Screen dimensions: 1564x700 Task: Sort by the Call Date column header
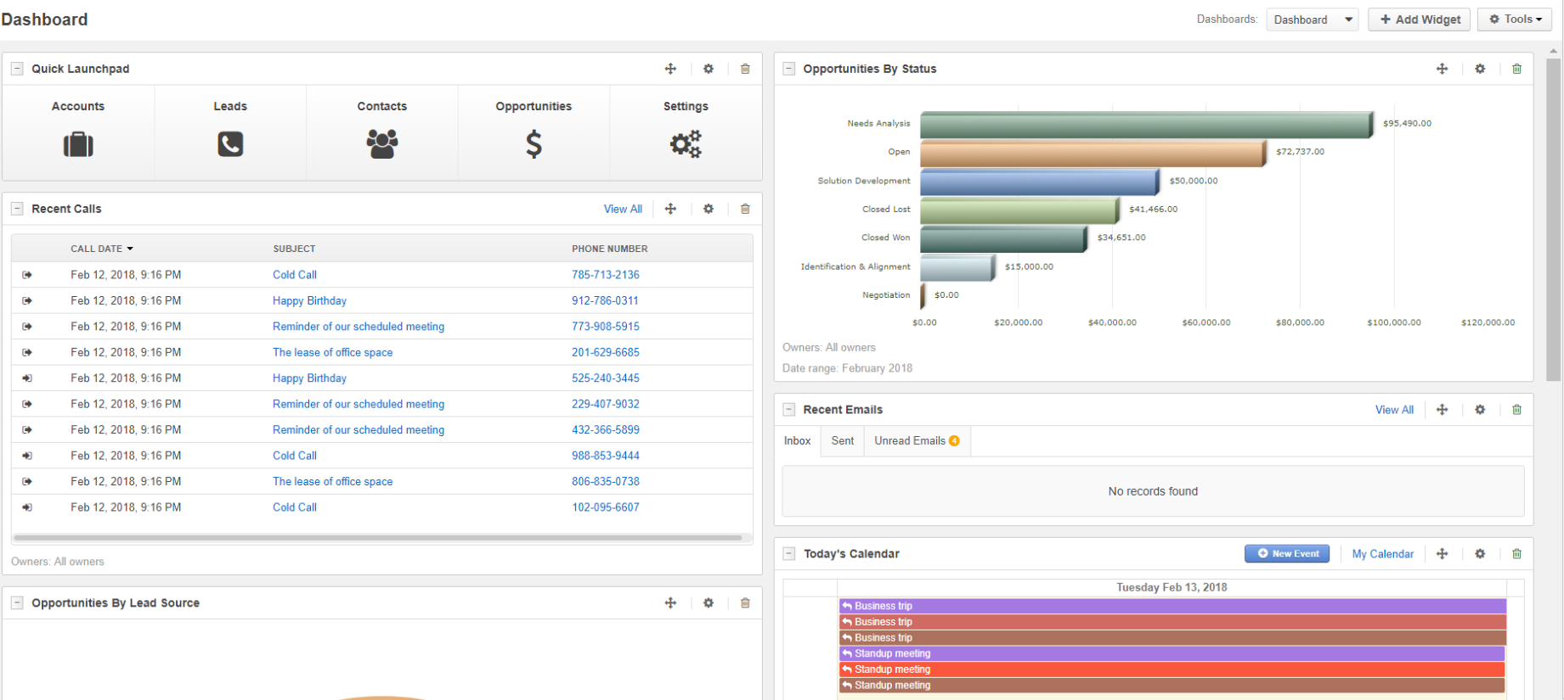pos(97,249)
